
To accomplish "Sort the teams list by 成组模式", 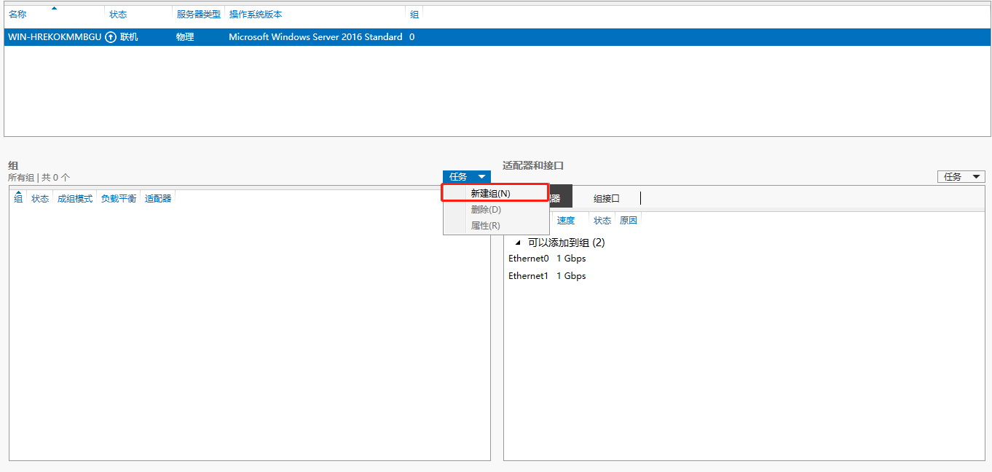I will 75,199.
